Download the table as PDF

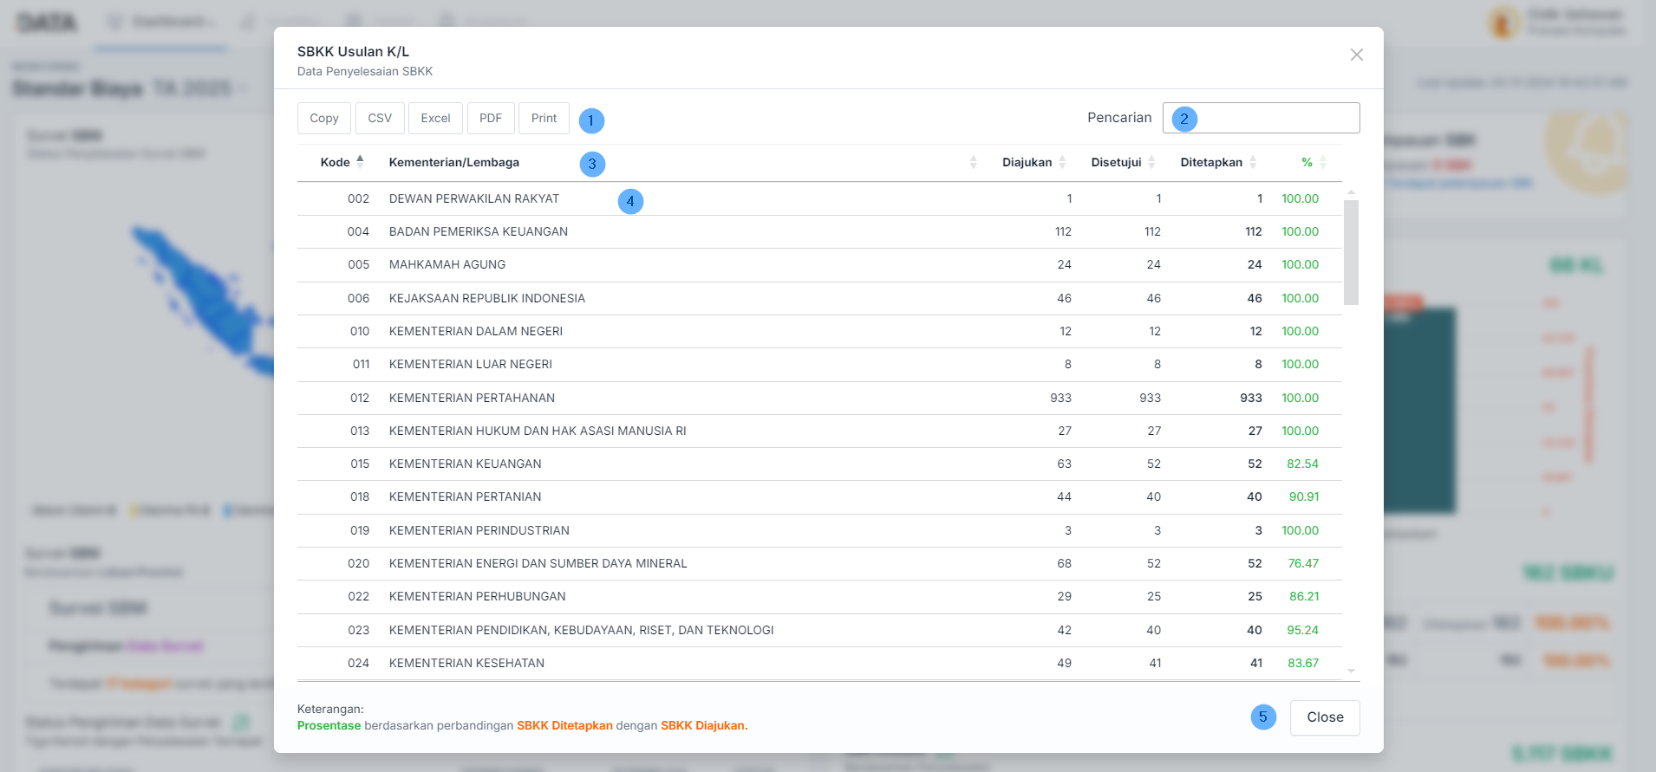pos(491,118)
